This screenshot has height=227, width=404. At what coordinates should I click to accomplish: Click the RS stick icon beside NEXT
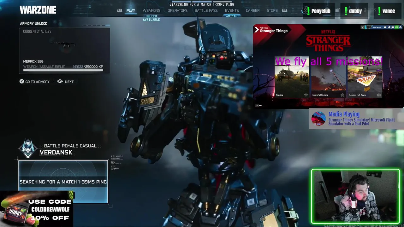(60, 81)
